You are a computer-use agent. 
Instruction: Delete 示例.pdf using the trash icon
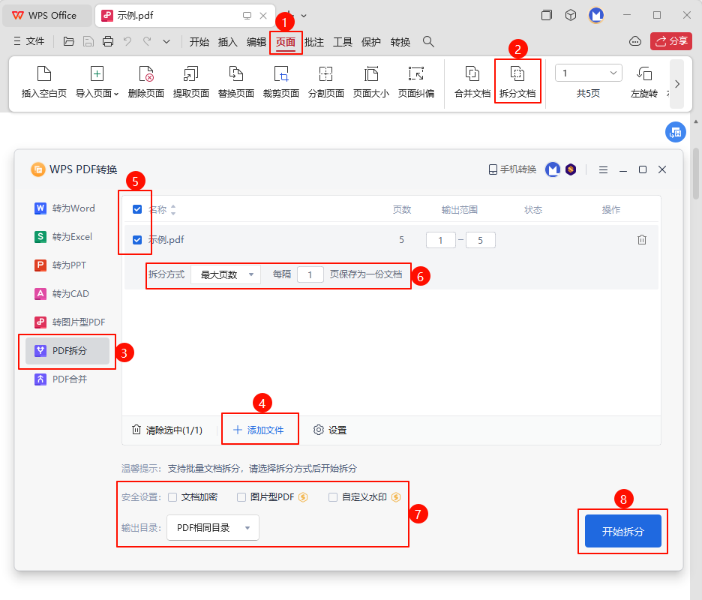coord(642,240)
